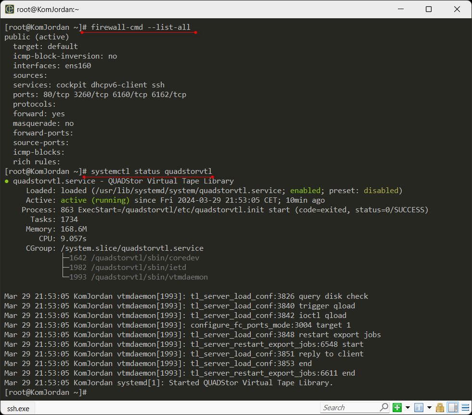Click '1982 /quadstorvtl/sbin/ietd' process line

coord(128,268)
